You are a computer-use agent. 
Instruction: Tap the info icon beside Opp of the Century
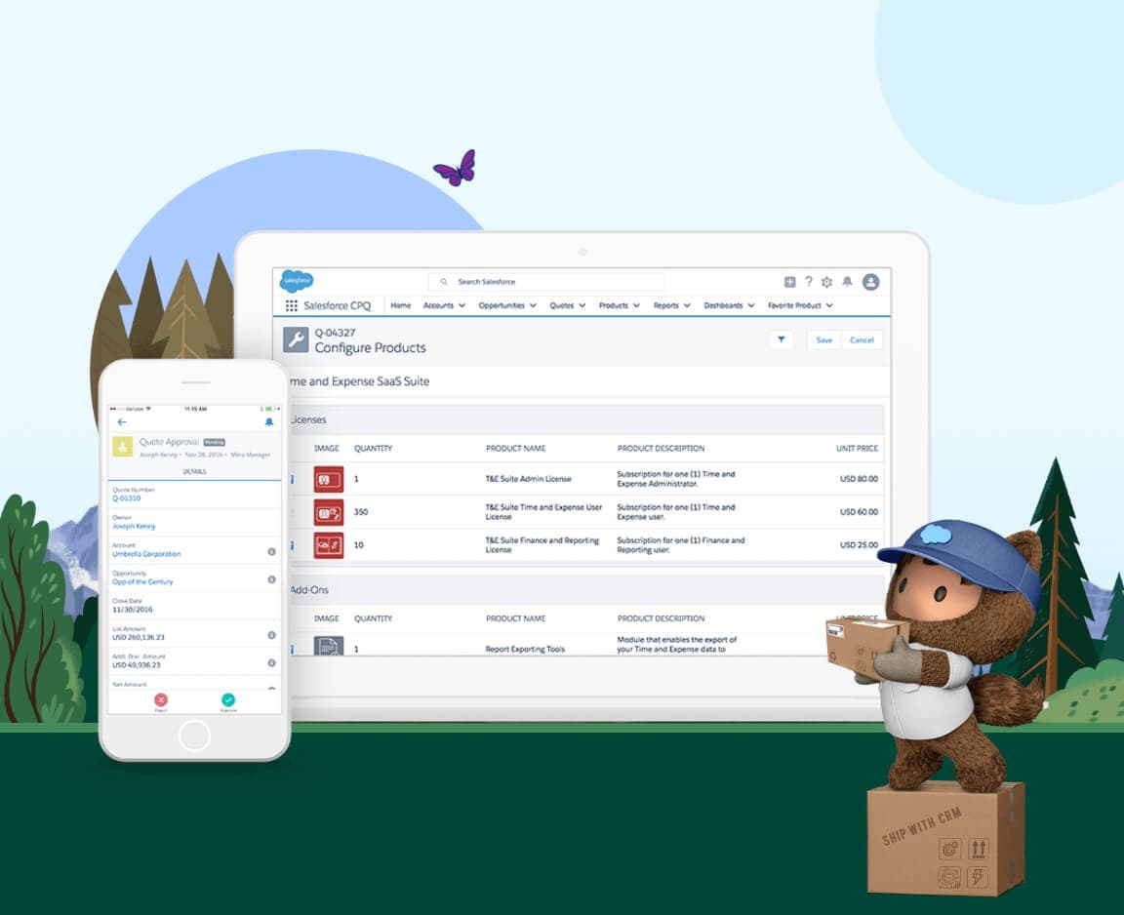pyautogui.click(x=271, y=579)
